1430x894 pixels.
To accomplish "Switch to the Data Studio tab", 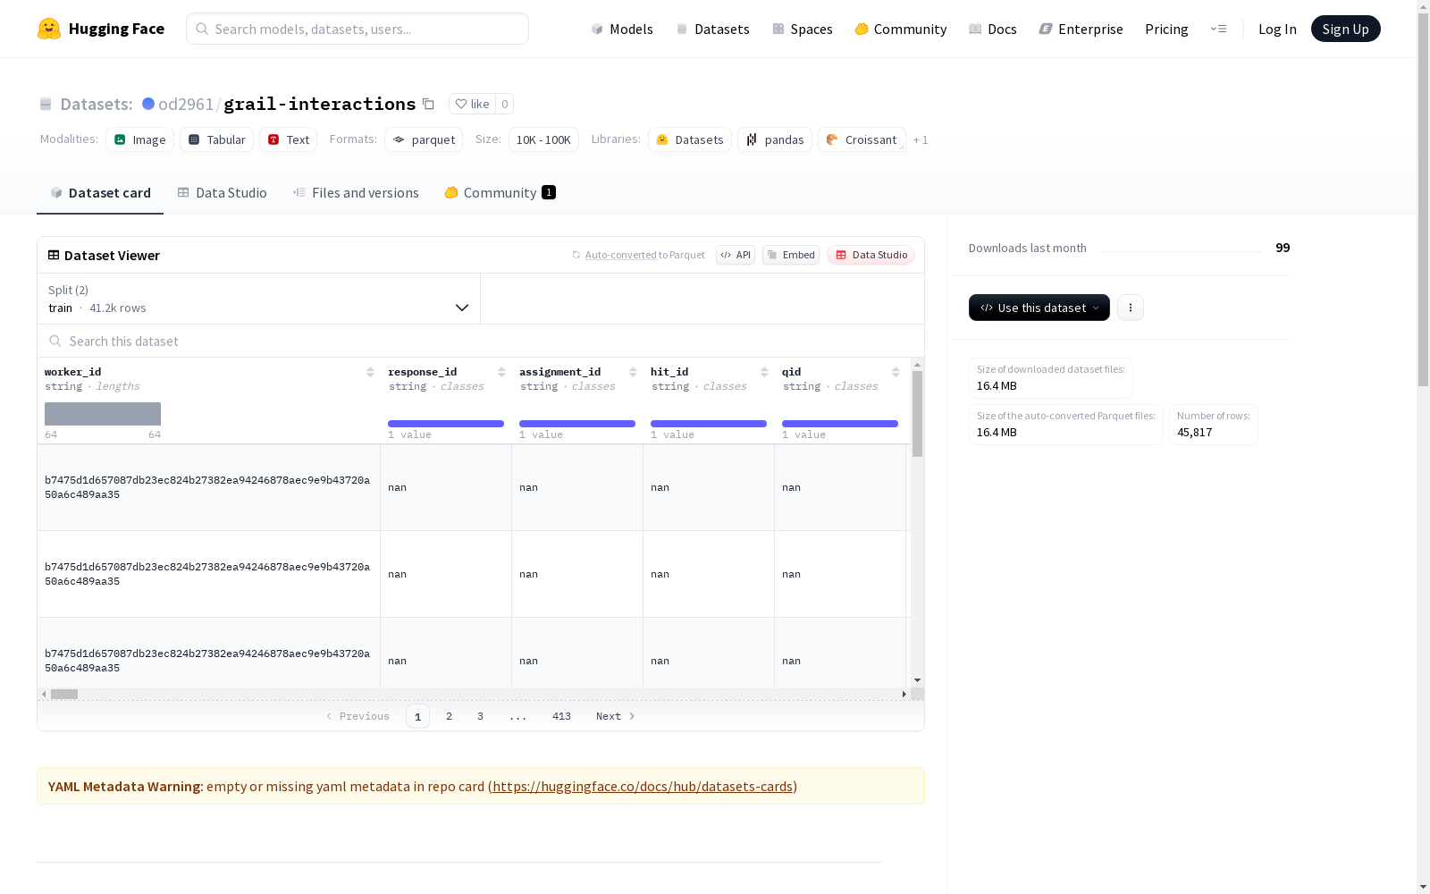I will point(222,193).
